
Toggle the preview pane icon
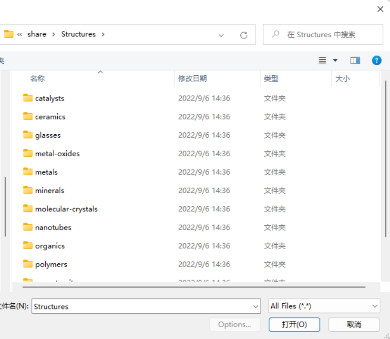pyautogui.click(x=355, y=60)
